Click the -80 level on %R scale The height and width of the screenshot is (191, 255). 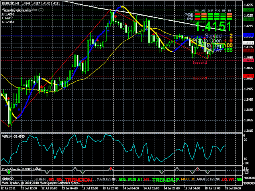point(245,159)
